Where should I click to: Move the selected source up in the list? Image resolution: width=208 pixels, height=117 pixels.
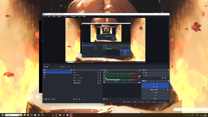(x=82, y=99)
